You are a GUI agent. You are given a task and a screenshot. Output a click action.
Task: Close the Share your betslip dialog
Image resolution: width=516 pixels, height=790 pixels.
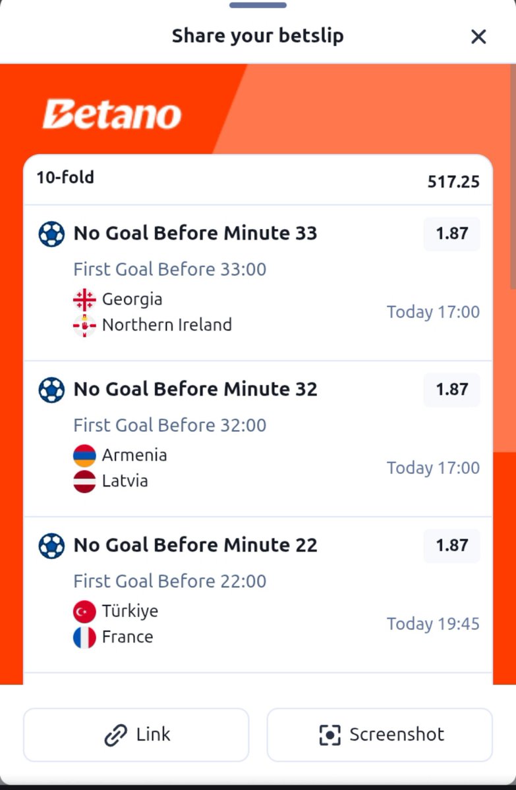click(x=478, y=36)
